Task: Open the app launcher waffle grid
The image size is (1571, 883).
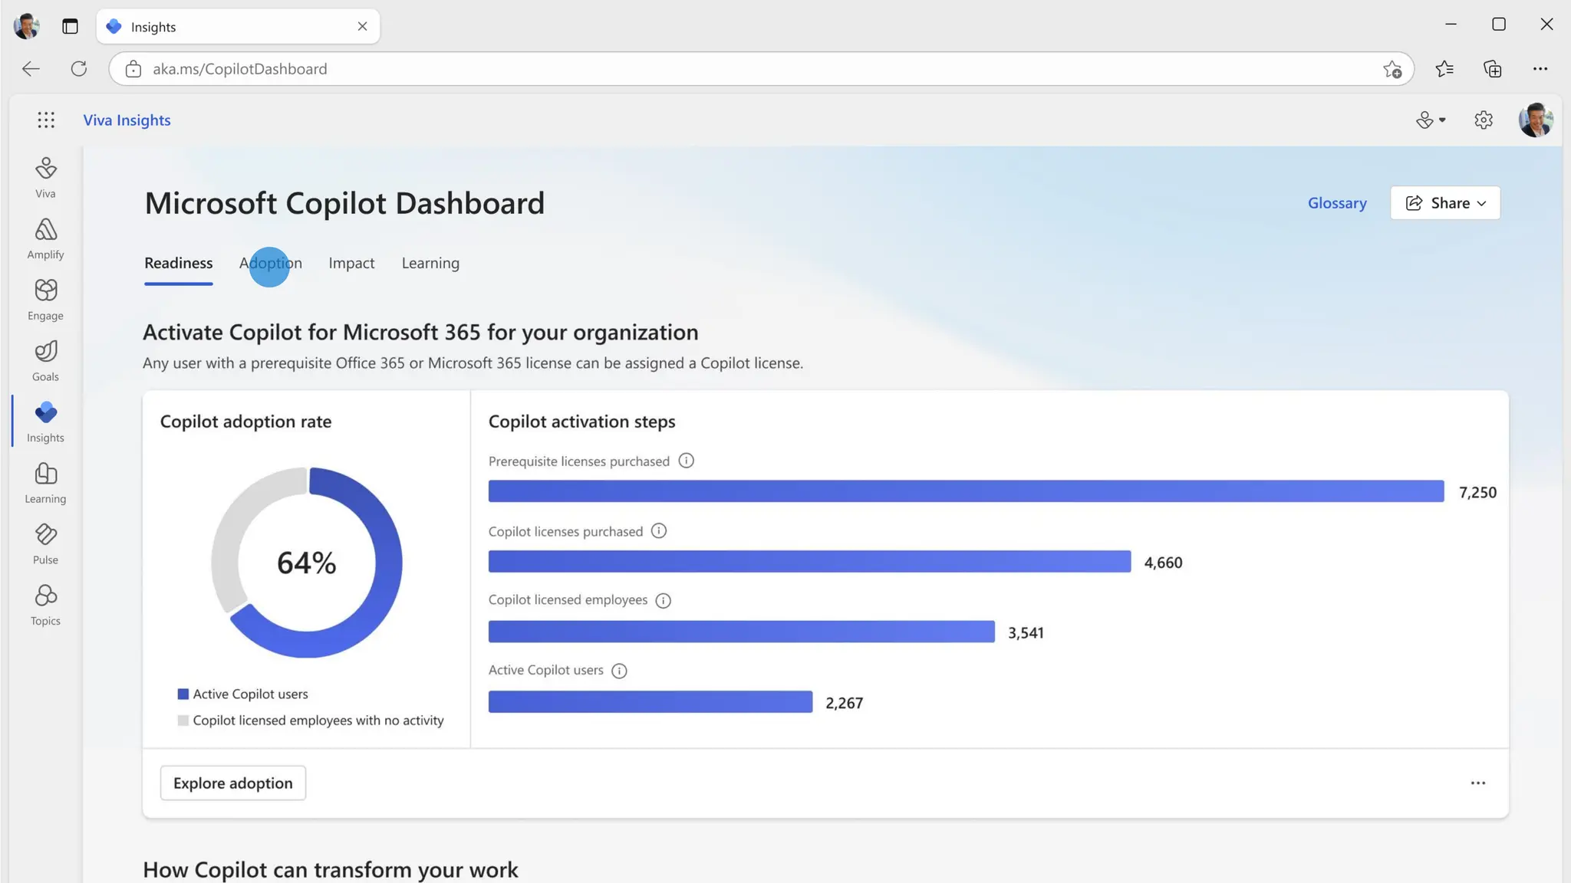Action: pyautogui.click(x=46, y=120)
